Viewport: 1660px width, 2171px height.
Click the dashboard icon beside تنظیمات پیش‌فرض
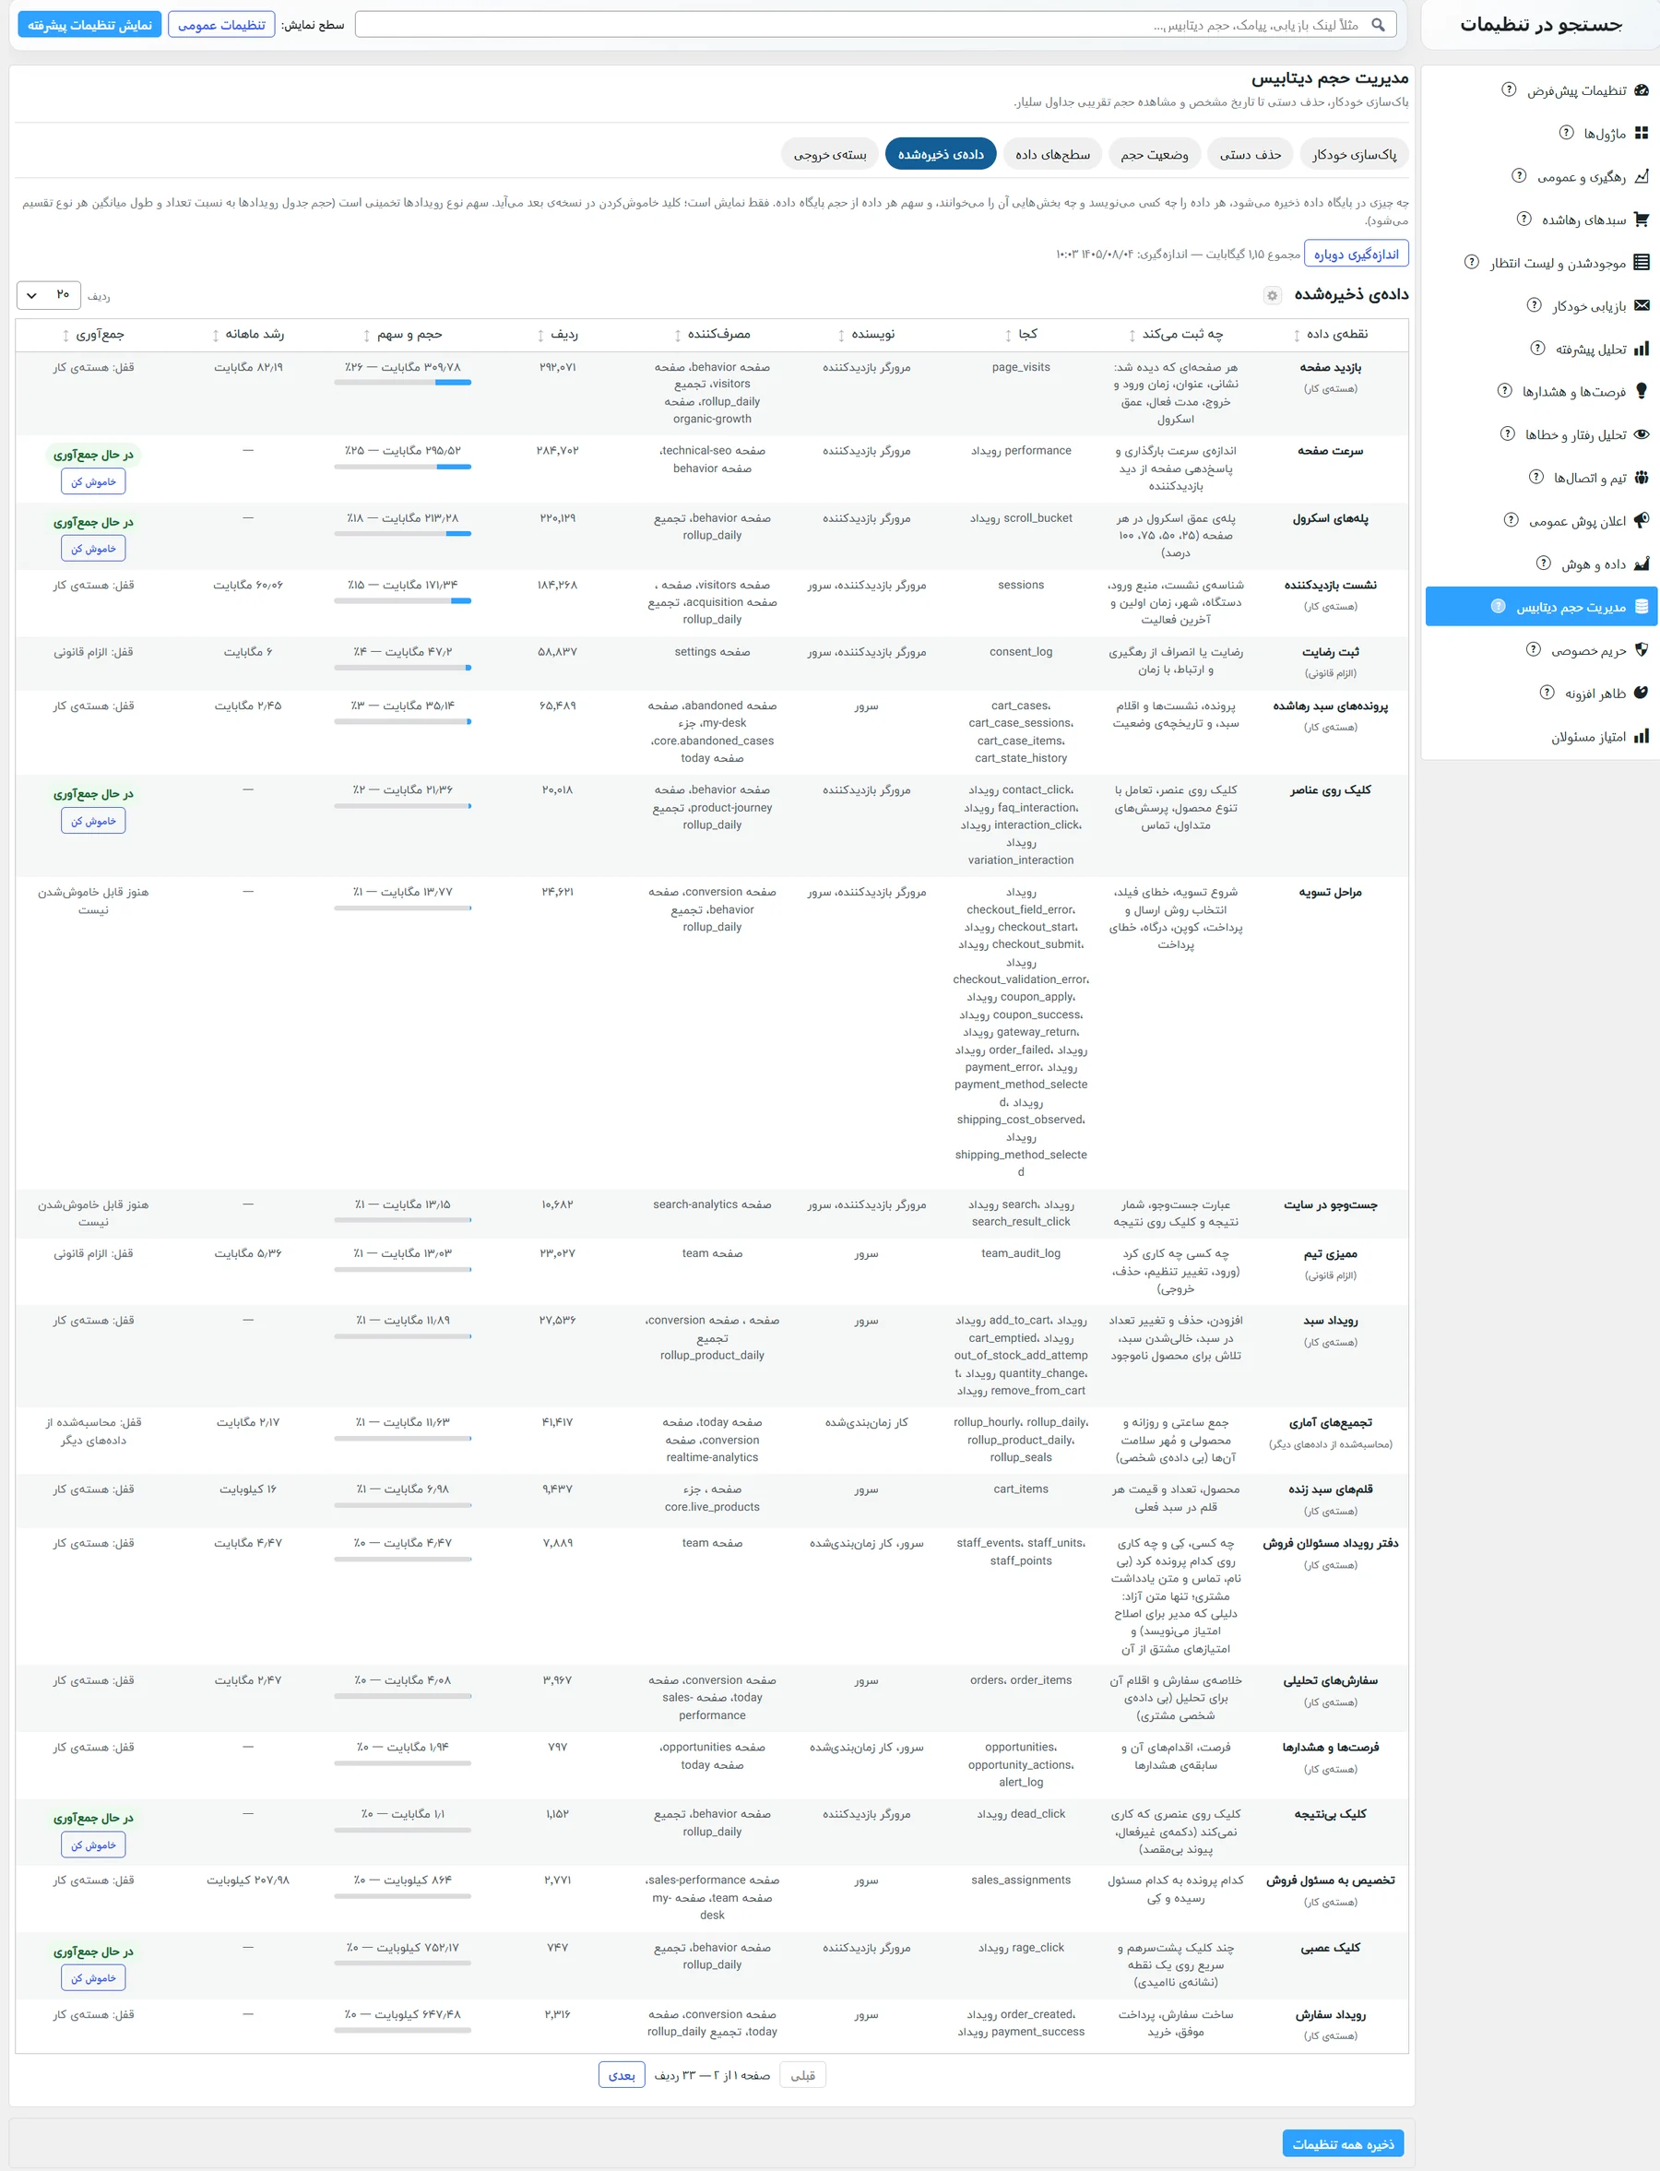[1642, 90]
